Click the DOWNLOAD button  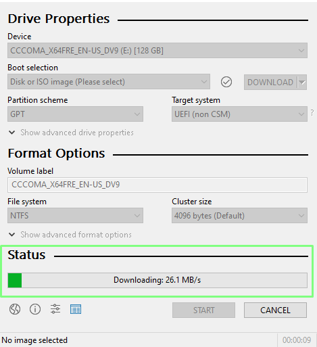[270, 83]
